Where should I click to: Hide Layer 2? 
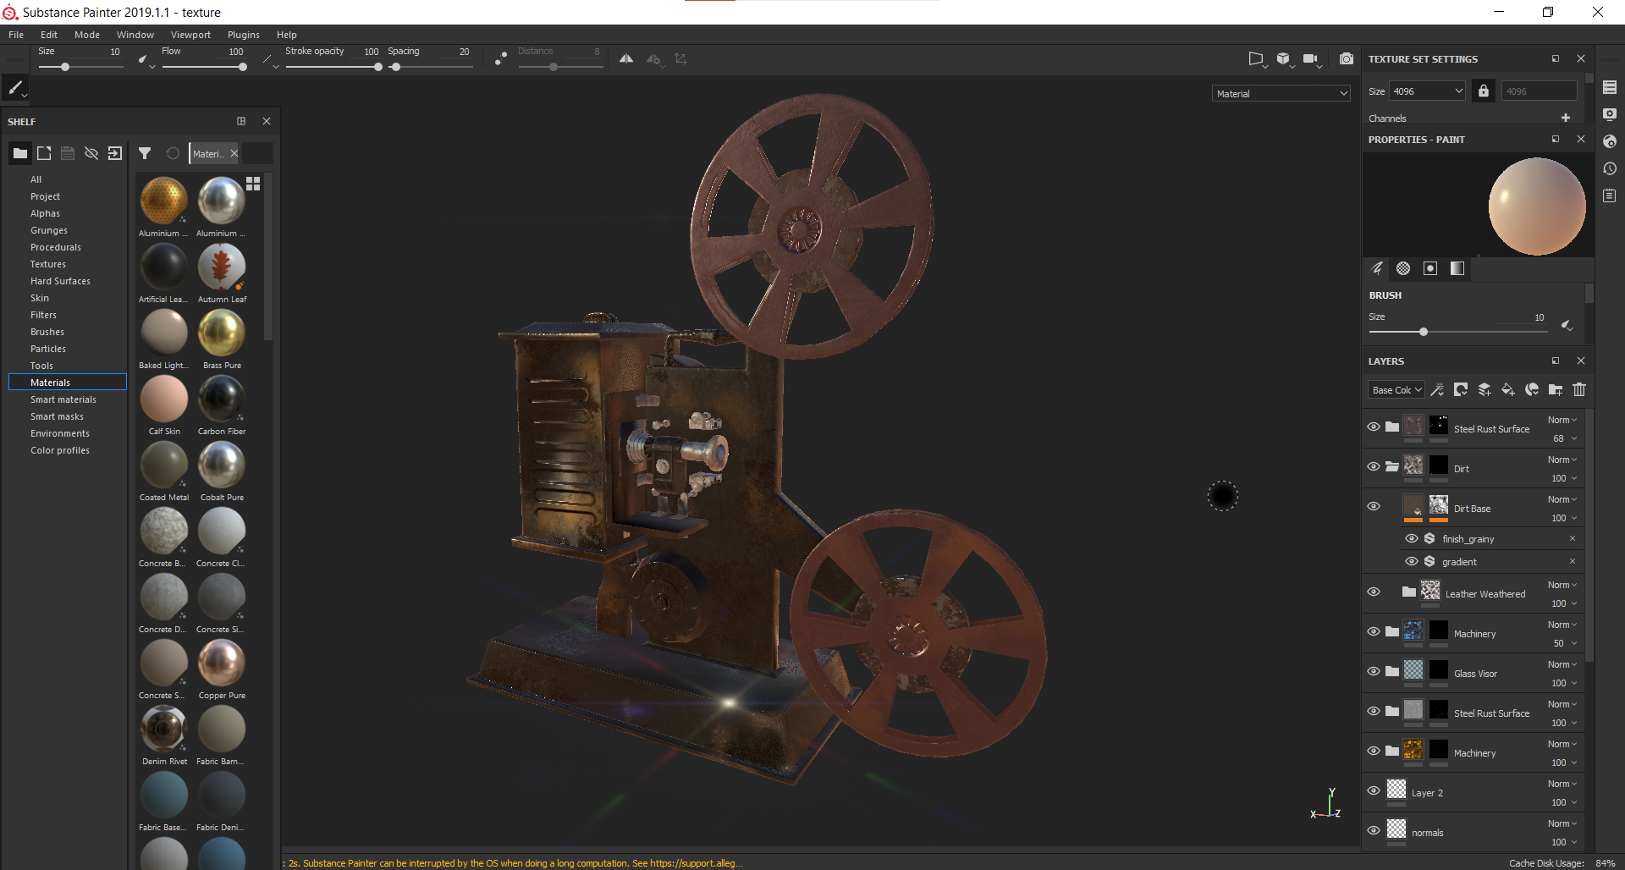coord(1374,790)
